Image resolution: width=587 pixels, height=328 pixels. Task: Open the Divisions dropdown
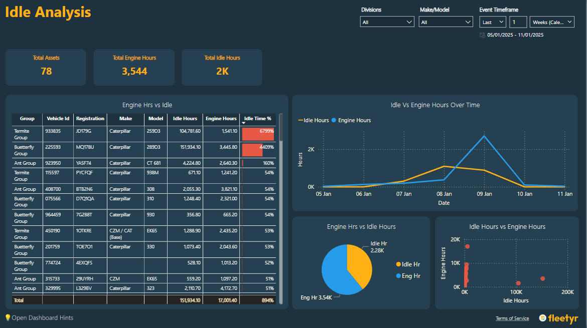point(387,22)
